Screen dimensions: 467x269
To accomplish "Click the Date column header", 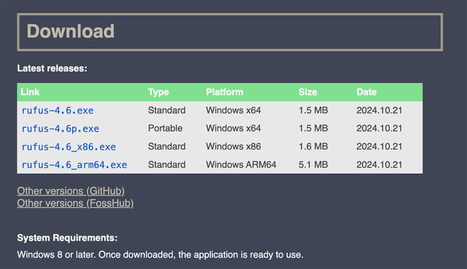I will 366,92.
